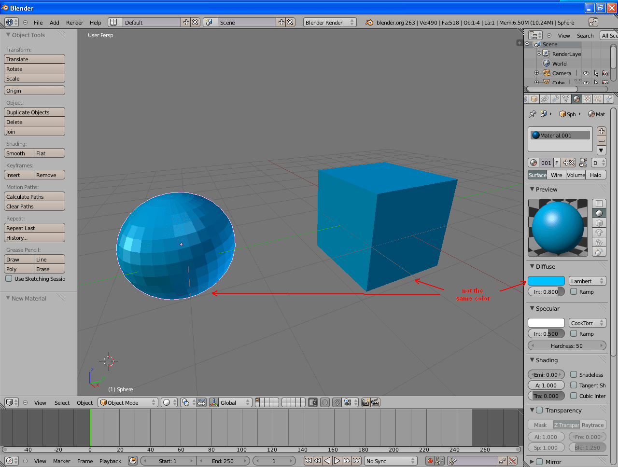Switch to the Wire material type tab
This screenshot has height=467, width=618.
[556, 175]
